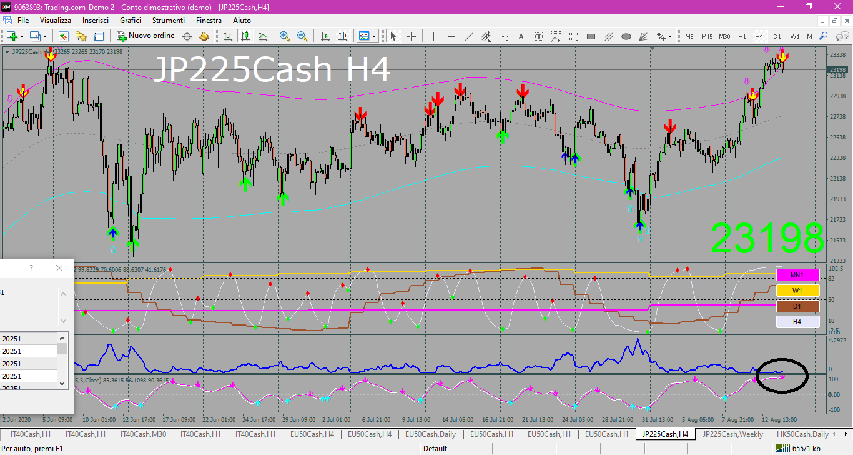Image resolution: width=853 pixels, height=455 pixels.
Task: Open the JP225Cash,H4 chart header triangle
Action: (x=7, y=51)
